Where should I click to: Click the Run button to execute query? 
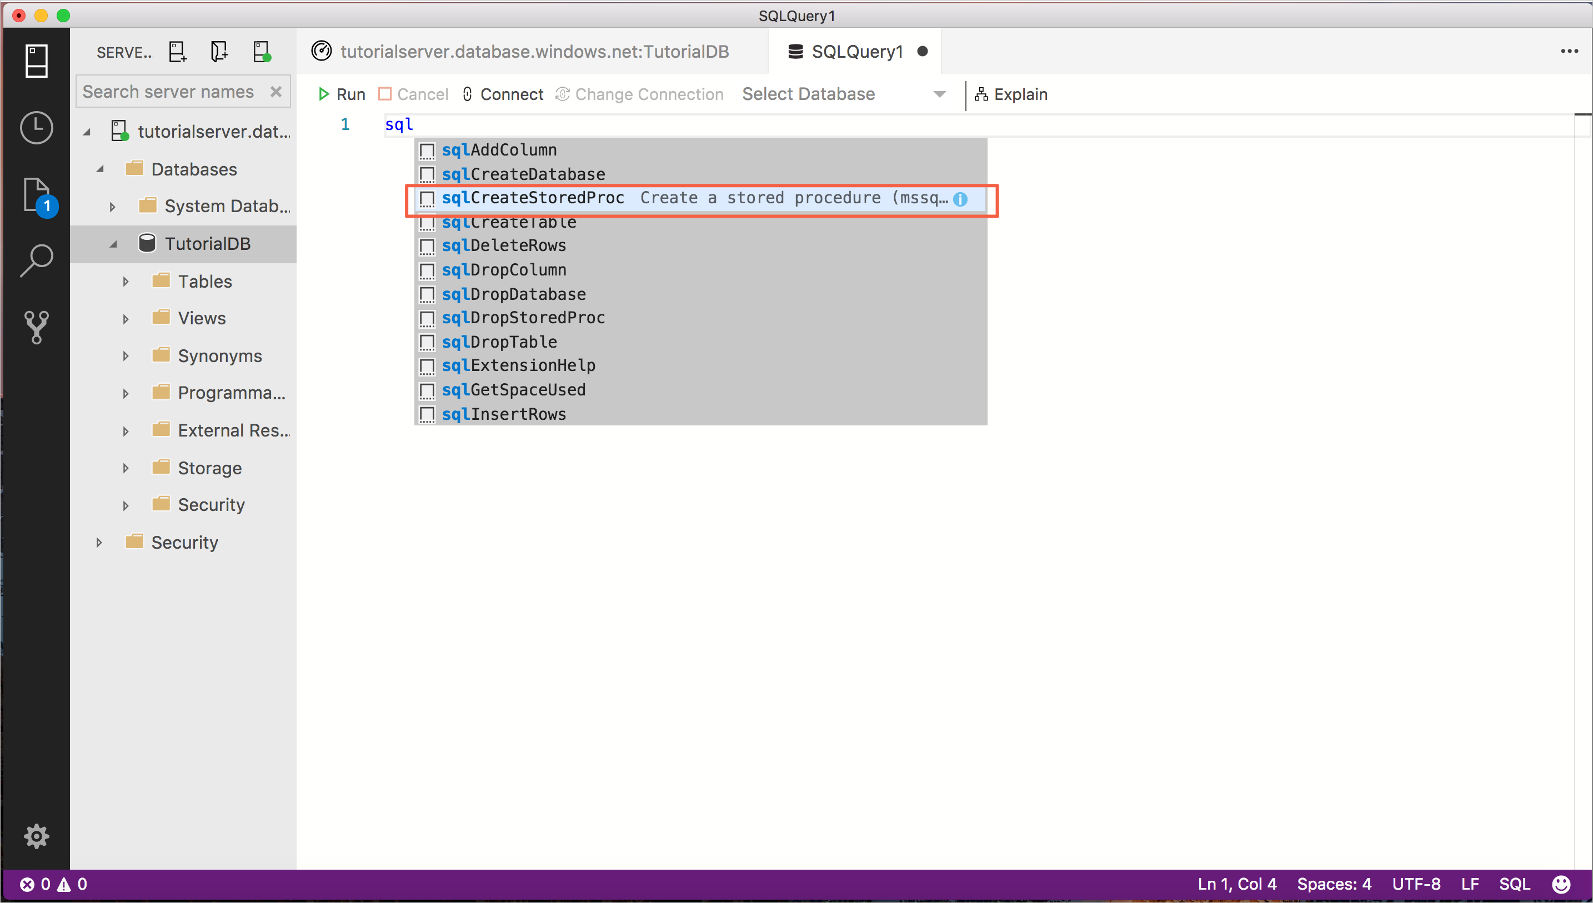pyautogui.click(x=343, y=94)
